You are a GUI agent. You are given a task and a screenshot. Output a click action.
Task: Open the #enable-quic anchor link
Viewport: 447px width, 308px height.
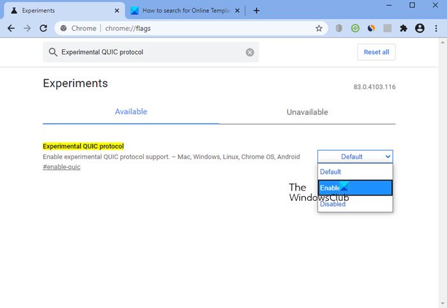pyautogui.click(x=61, y=167)
